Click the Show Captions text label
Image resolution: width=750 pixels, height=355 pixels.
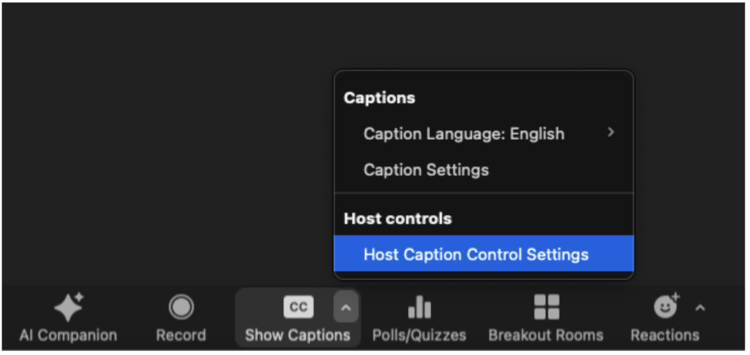tap(297, 336)
